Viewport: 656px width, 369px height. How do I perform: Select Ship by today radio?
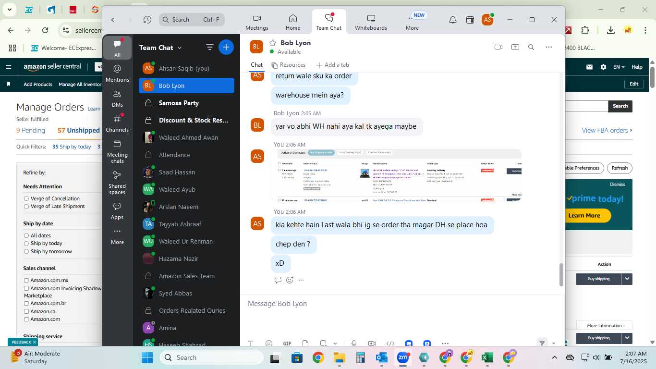(26, 243)
